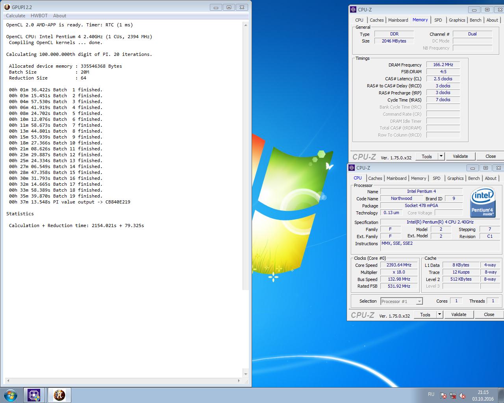Image resolution: width=504 pixels, height=403 pixels.
Task: Select the Memory tab in the lower CPU-Z window
Action: (x=419, y=178)
